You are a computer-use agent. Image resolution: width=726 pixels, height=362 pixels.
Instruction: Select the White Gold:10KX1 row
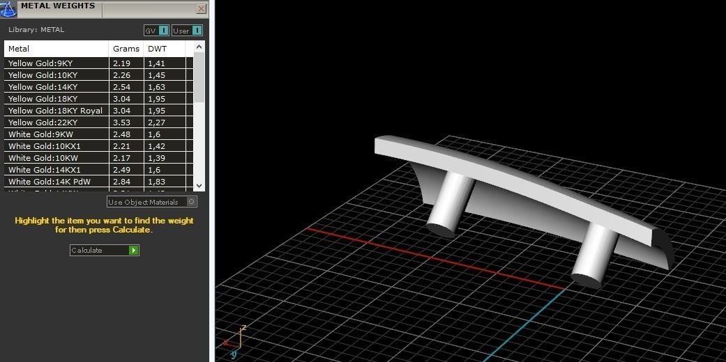tap(98, 146)
